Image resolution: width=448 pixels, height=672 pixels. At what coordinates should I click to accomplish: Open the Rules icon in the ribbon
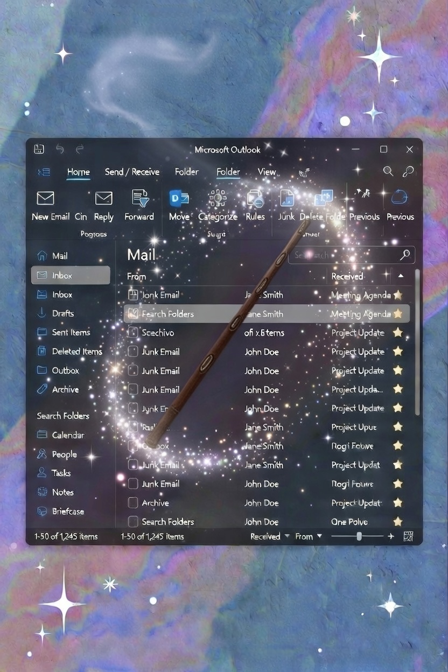(x=255, y=199)
